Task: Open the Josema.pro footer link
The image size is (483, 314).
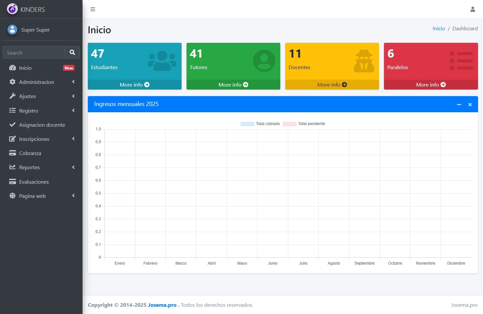Action: point(162,305)
